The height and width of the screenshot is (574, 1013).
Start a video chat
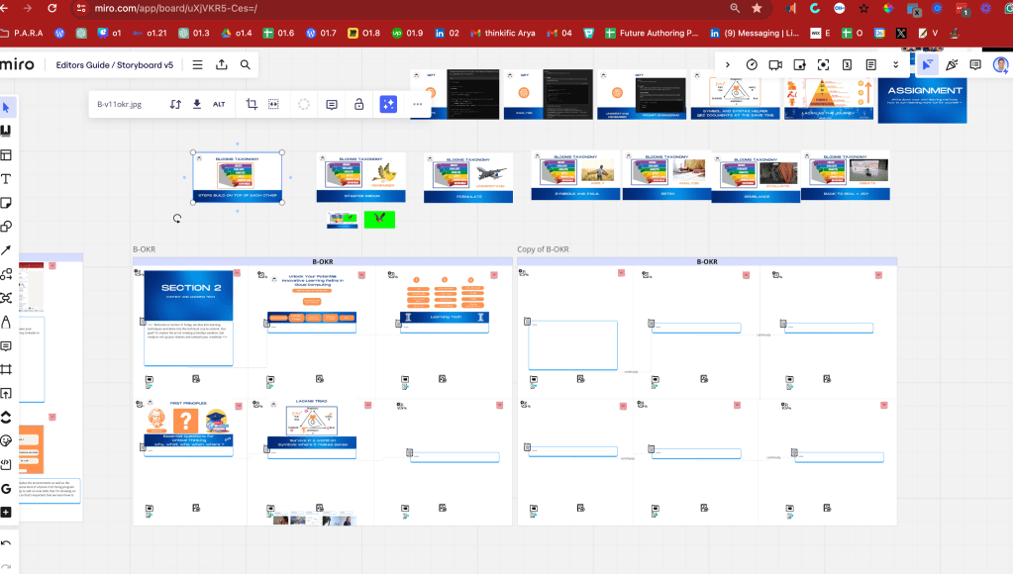pyautogui.click(x=775, y=64)
